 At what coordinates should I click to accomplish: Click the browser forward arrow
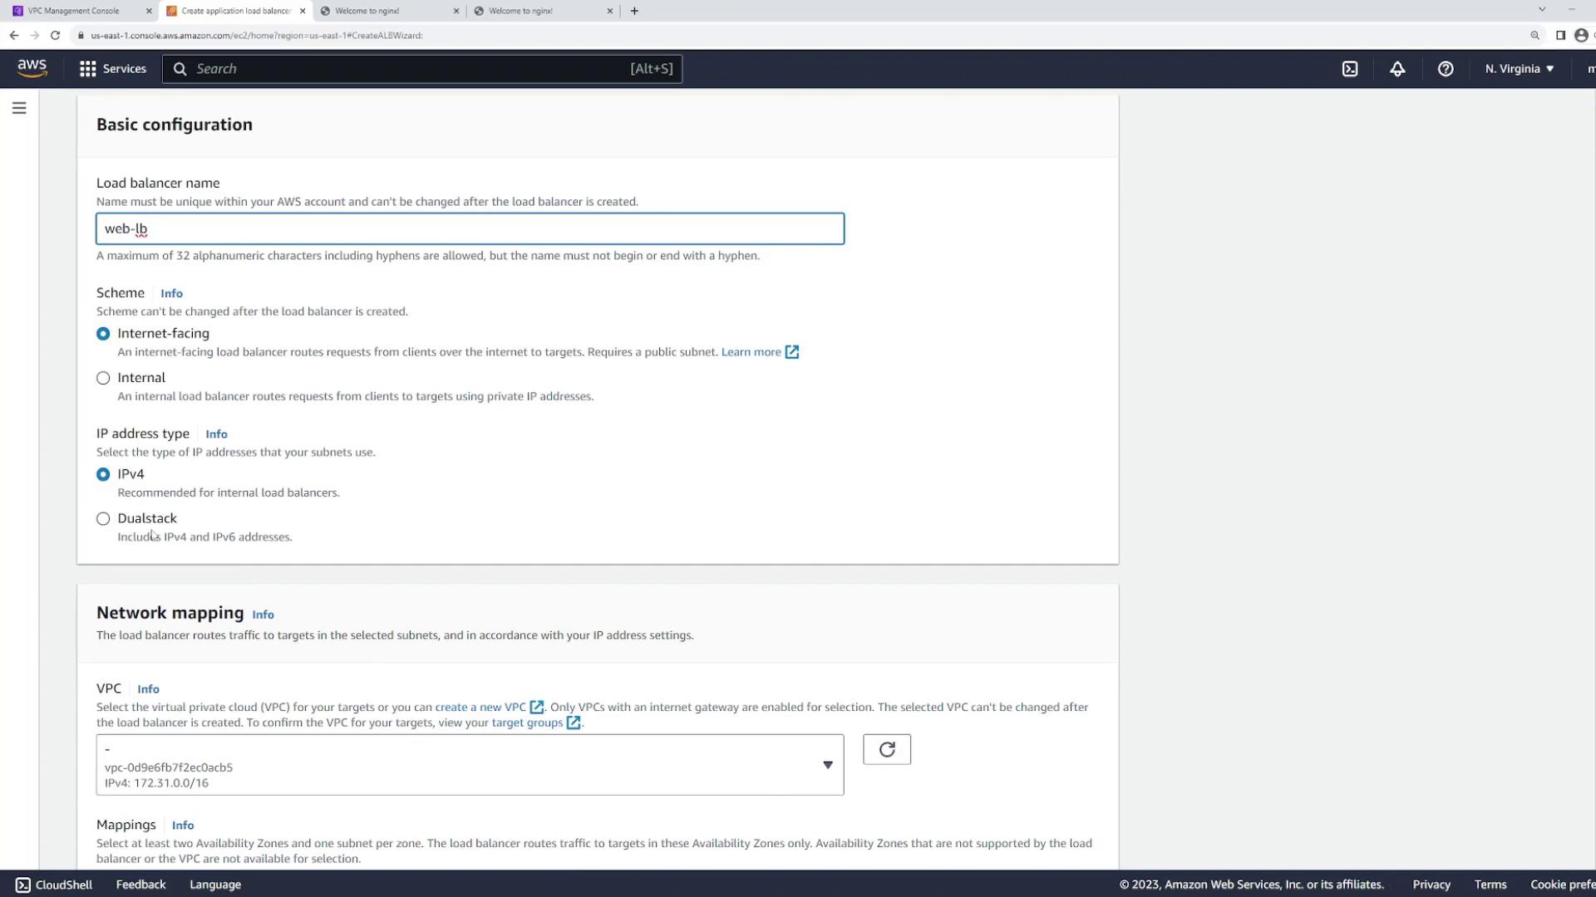pyautogui.click(x=34, y=35)
